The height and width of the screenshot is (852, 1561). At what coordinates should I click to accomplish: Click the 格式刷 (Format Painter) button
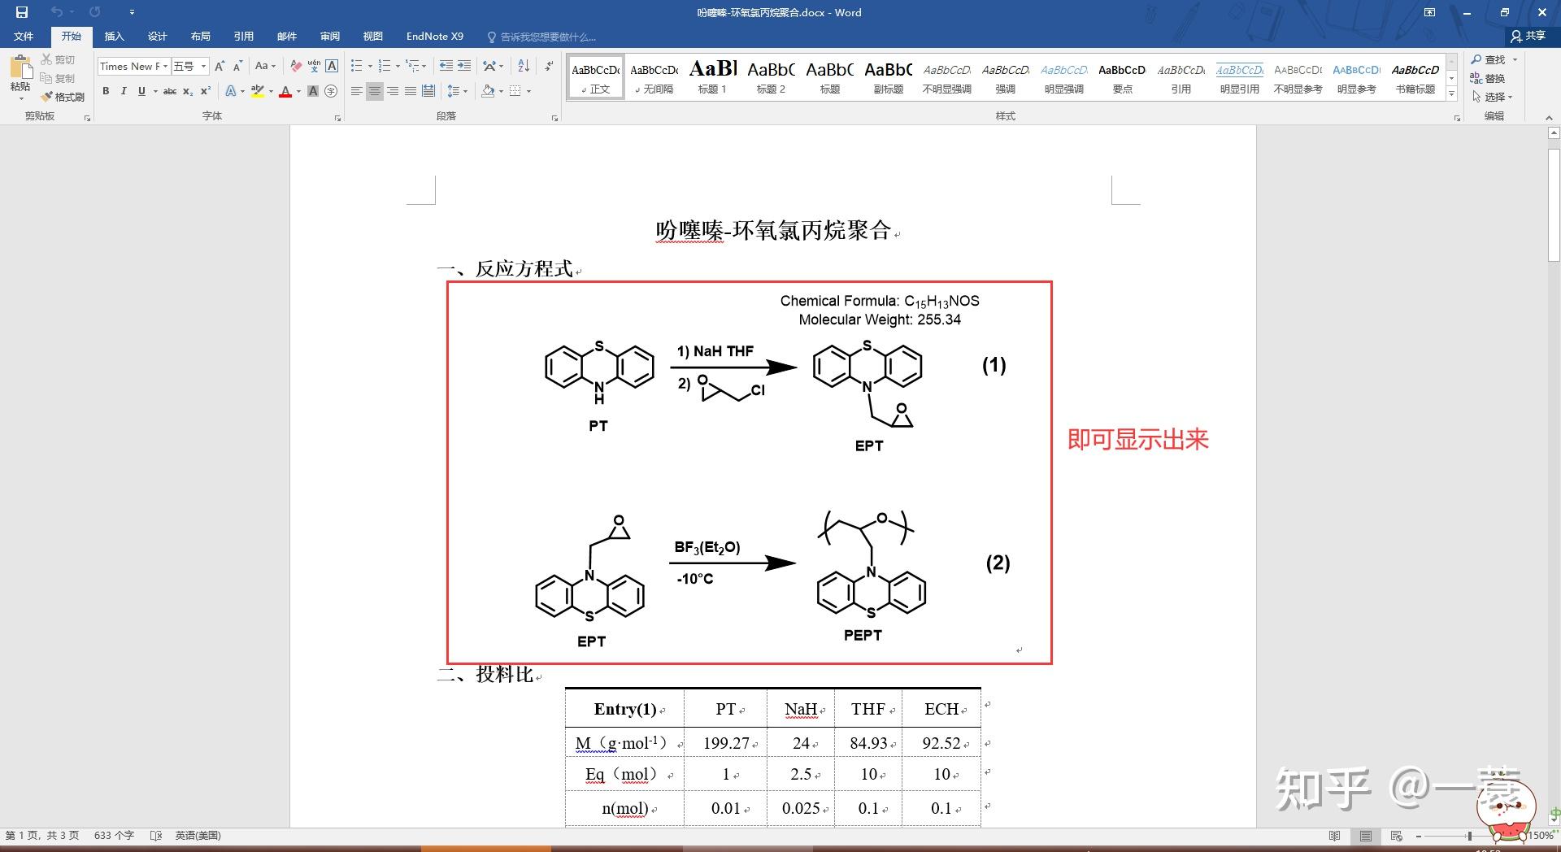[x=63, y=96]
